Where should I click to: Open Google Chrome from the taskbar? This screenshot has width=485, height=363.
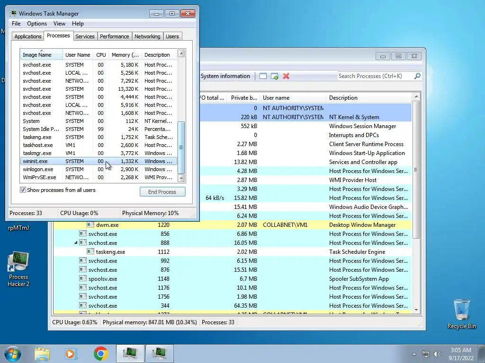pos(101,354)
